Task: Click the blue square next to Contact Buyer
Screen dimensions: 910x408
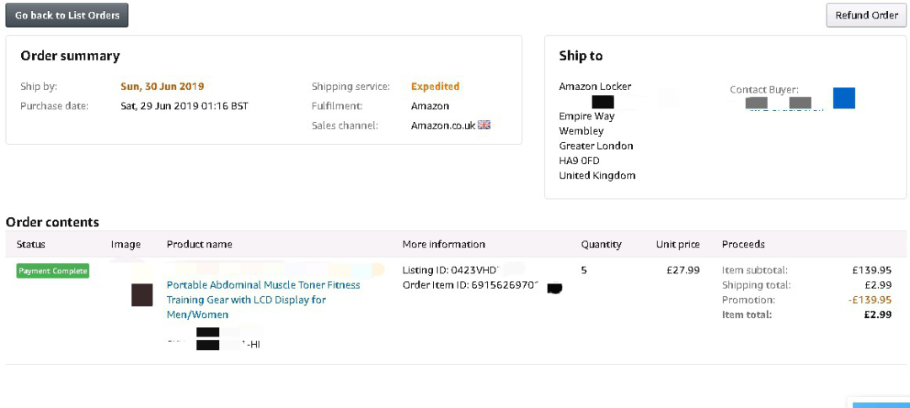Action: (x=843, y=98)
